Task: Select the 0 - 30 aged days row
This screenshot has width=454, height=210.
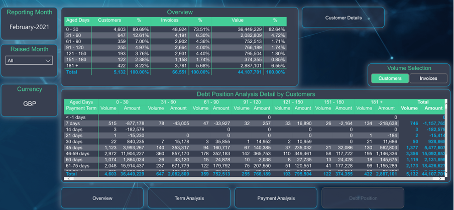Action: click(175, 29)
